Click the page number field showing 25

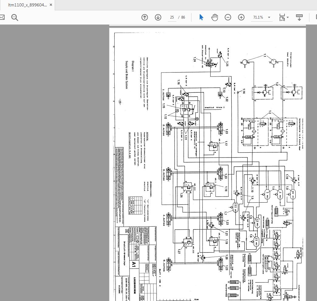(x=172, y=17)
